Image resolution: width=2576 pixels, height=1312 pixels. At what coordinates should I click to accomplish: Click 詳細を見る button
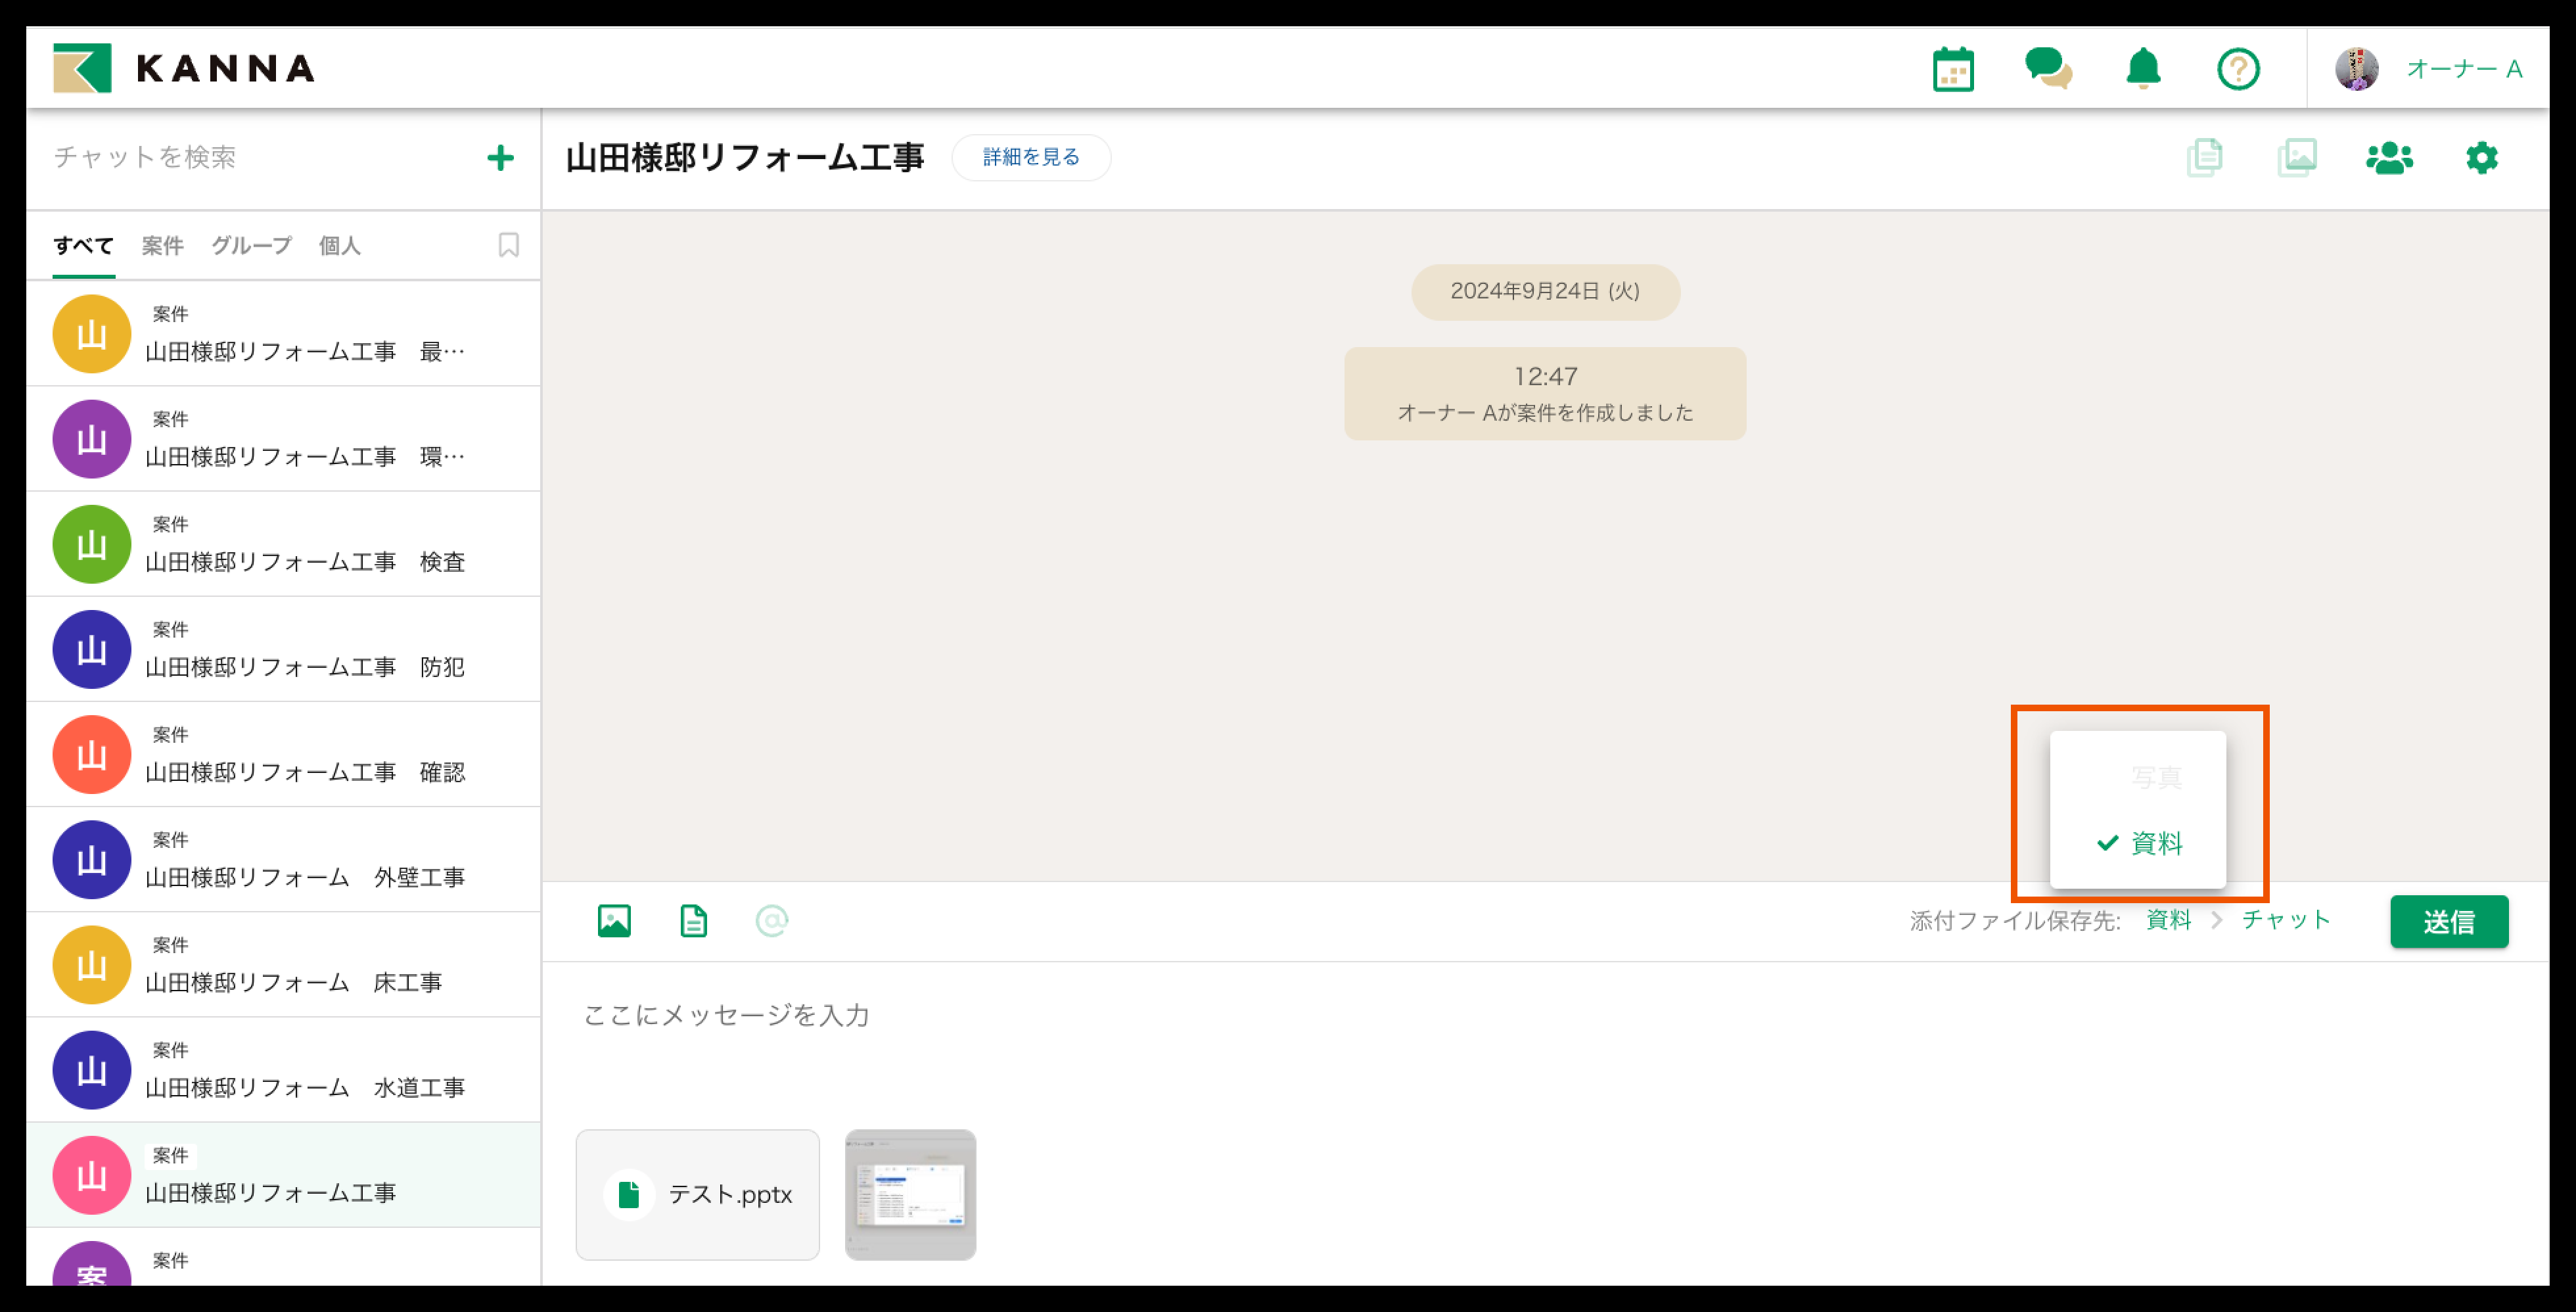(x=1031, y=158)
